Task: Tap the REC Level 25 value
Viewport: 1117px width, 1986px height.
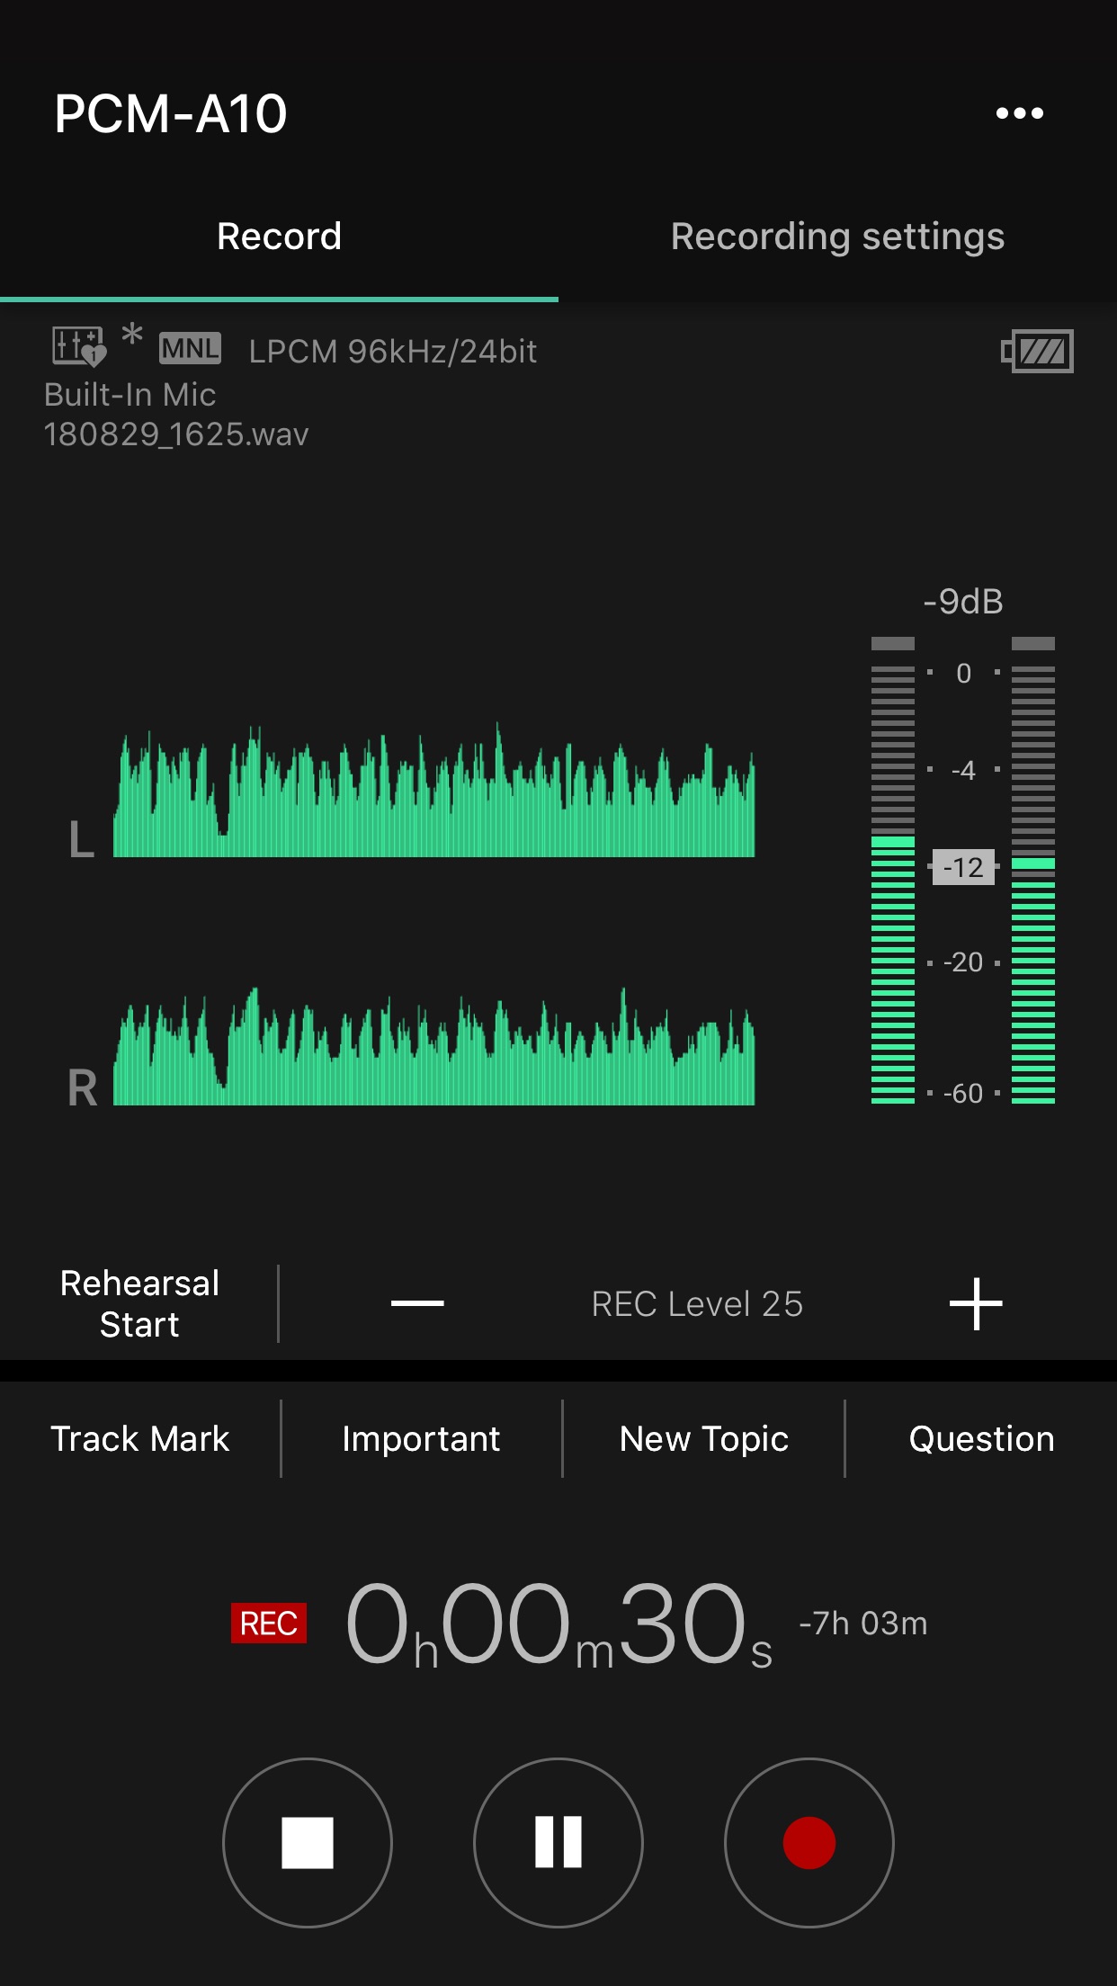Action: [x=697, y=1304]
